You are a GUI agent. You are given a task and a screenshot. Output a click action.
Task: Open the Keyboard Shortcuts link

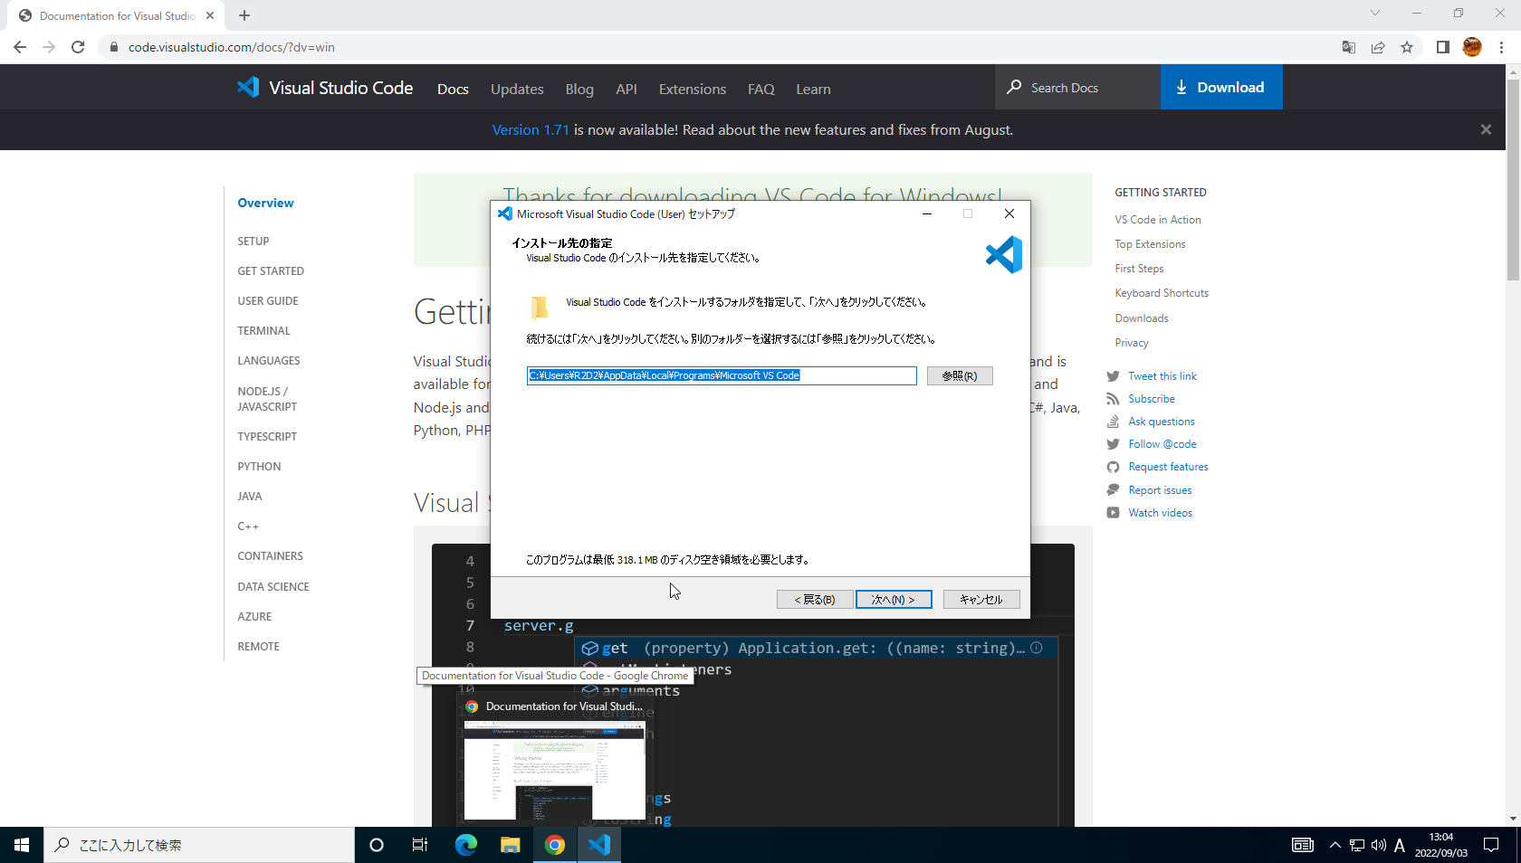1162,293
